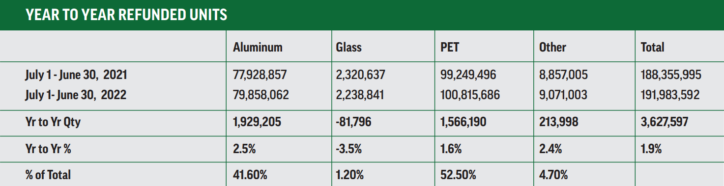Select PET 2022 value 100,815,686
Image resolution: width=724 pixels, height=186 pixels.
coord(470,94)
